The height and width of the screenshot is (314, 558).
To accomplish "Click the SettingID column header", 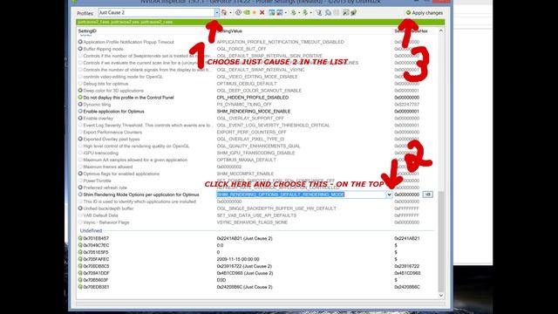I will coord(87,31).
